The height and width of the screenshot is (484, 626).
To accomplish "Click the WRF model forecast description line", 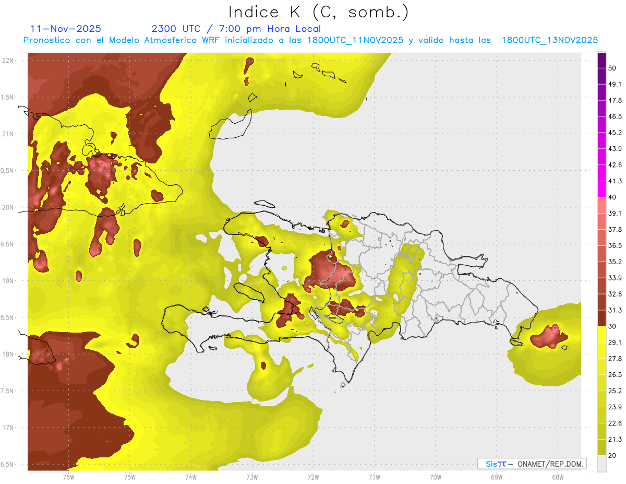I will coord(310,40).
